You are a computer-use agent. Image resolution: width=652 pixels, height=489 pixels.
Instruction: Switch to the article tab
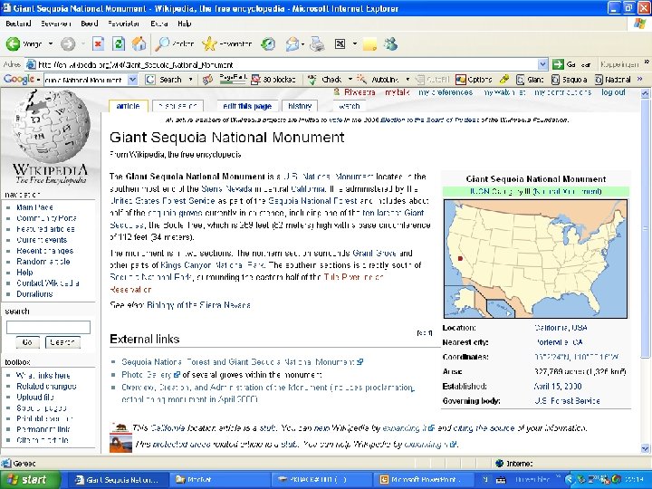coord(128,107)
